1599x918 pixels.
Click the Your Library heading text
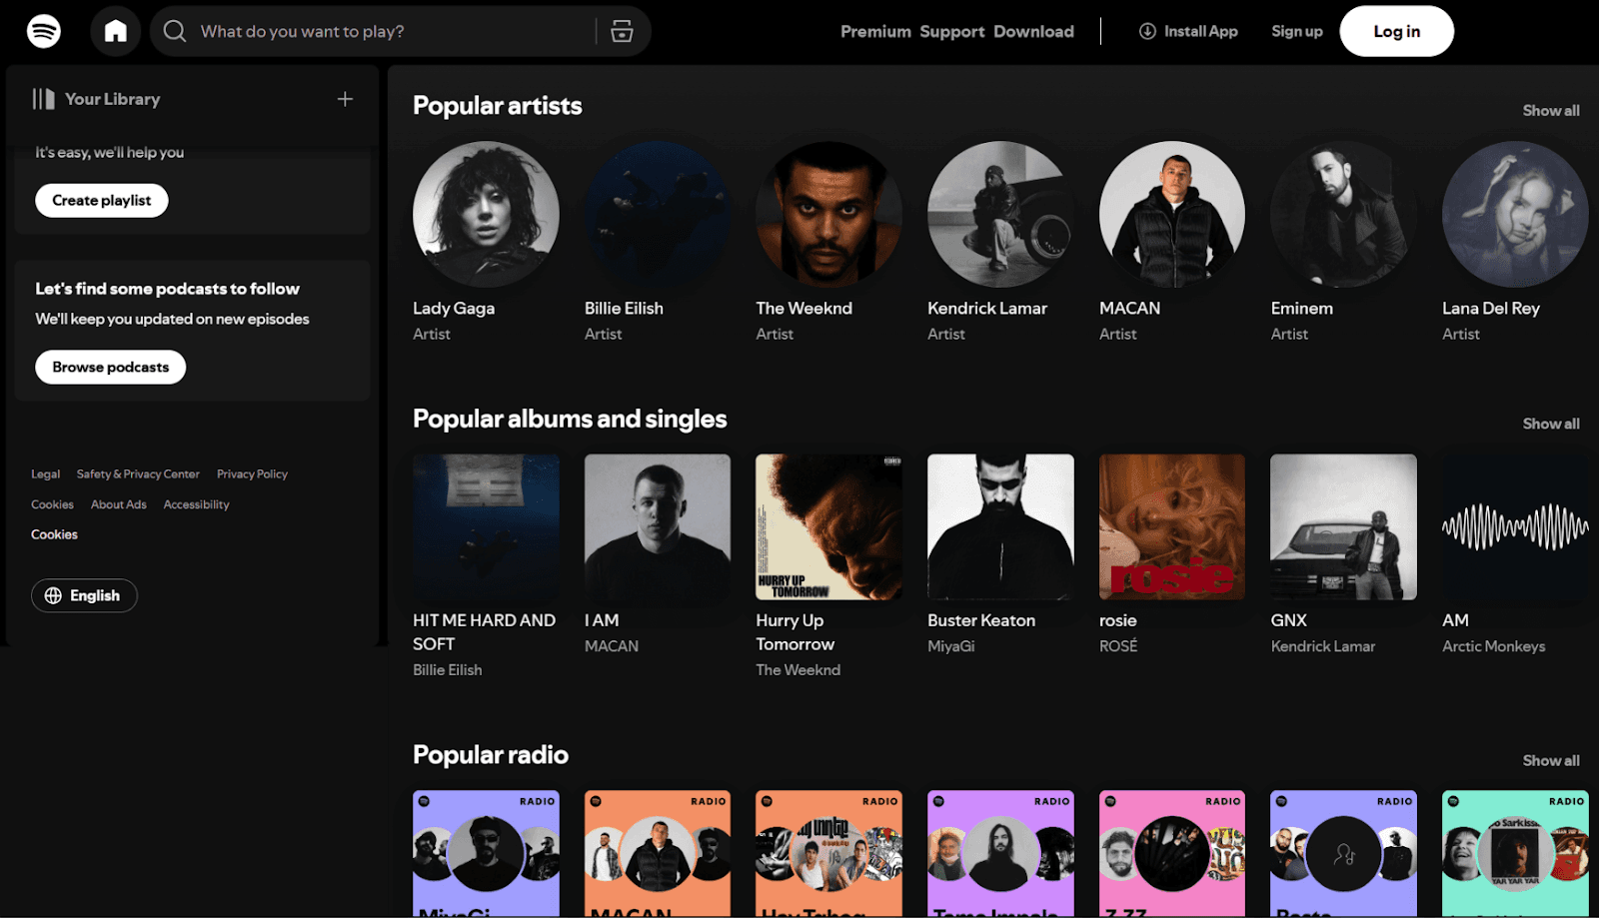pyautogui.click(x=112, y=99)
